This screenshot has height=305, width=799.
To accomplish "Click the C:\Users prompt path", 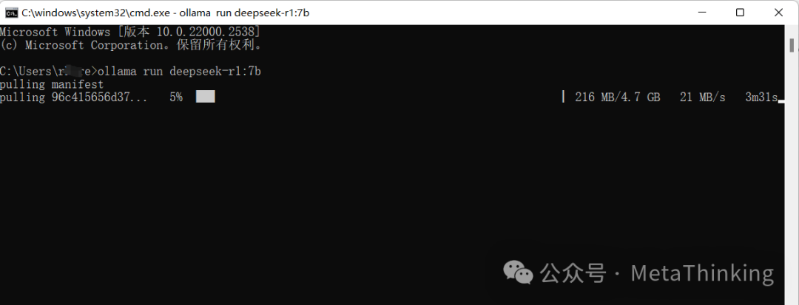I will [x=47, y=71].
